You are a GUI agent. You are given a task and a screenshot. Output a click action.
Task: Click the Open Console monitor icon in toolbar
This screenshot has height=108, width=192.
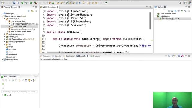click(14, 3)
